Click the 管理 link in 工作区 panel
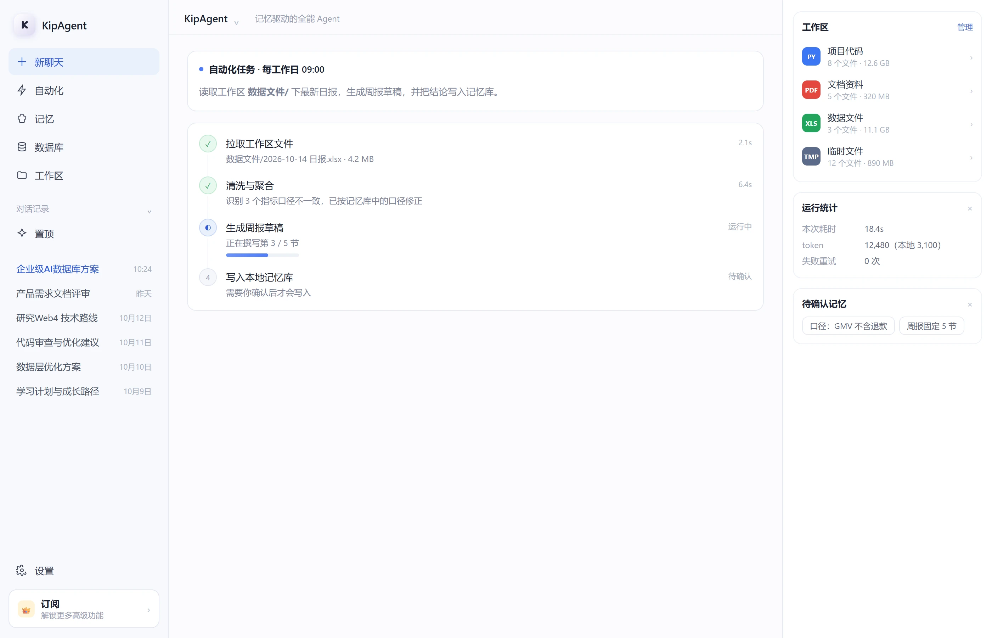This screenshot has height=638, width=992. point(964,27)
